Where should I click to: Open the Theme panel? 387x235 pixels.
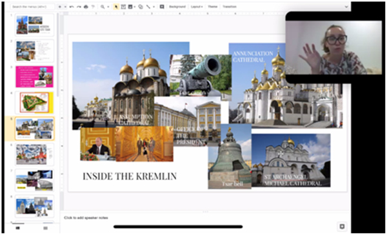point(212,7)
